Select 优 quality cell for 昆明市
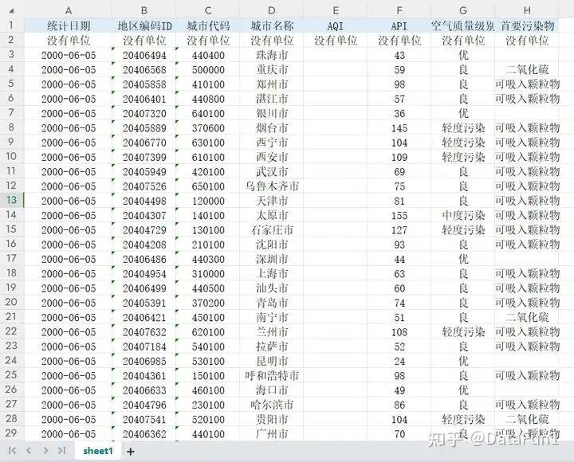Screen dimensions: 574x462 (462, 361)
